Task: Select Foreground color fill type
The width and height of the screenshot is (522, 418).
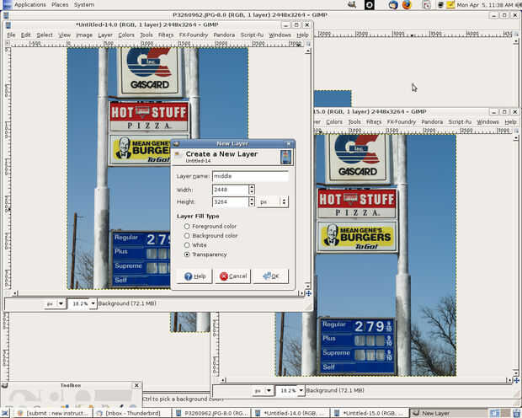Action: [210, 227]
